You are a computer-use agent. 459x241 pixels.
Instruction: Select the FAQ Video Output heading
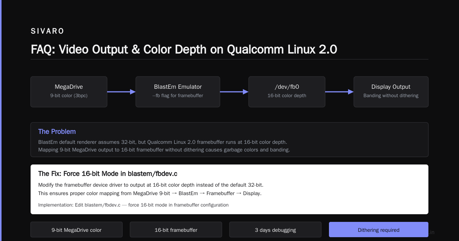click(x=184, y=49)
